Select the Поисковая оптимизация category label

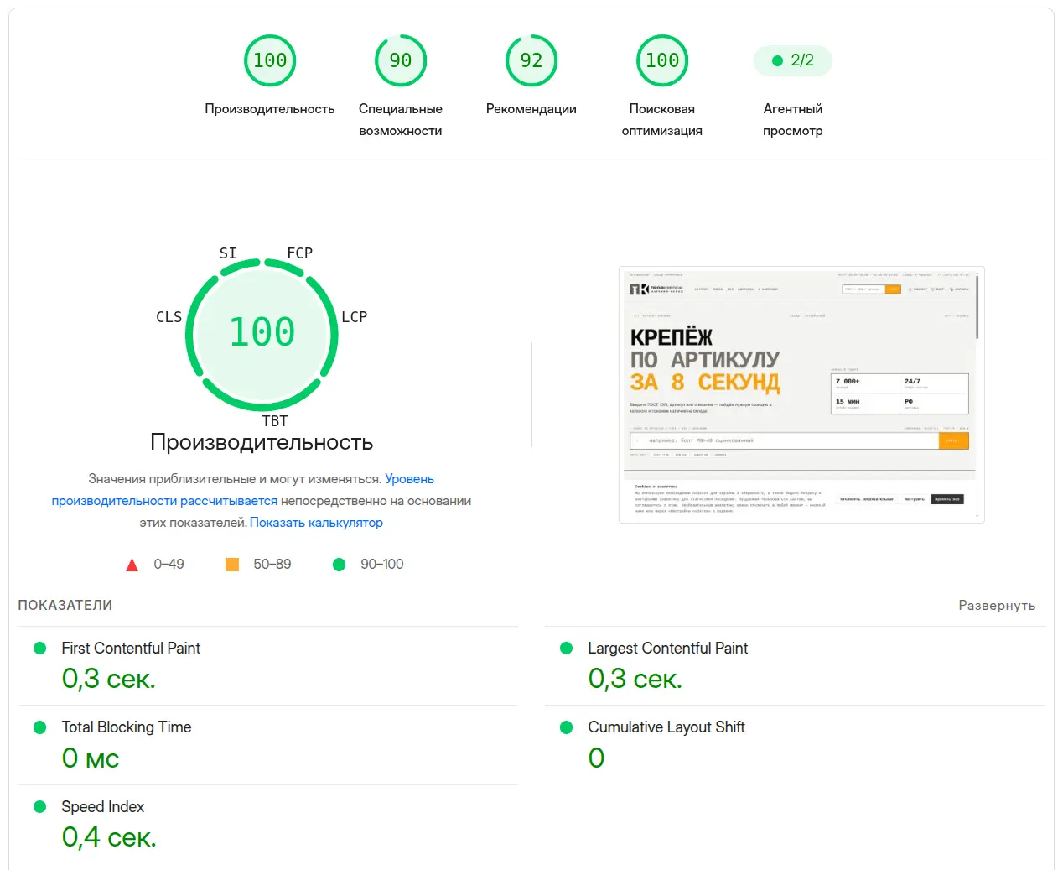[x=662, y=120]
